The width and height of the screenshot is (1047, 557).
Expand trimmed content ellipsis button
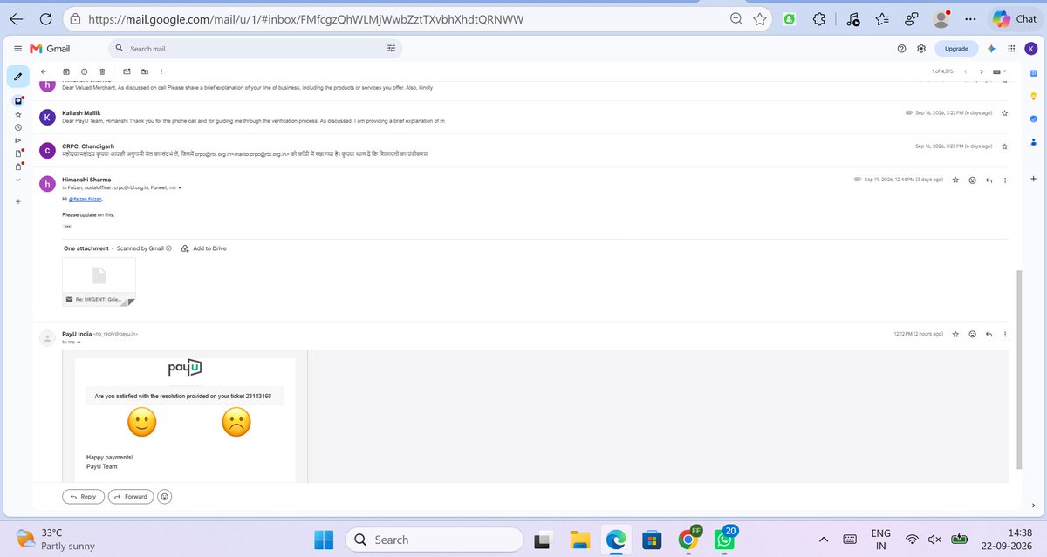pyautogui.click(x=67, y=227)
